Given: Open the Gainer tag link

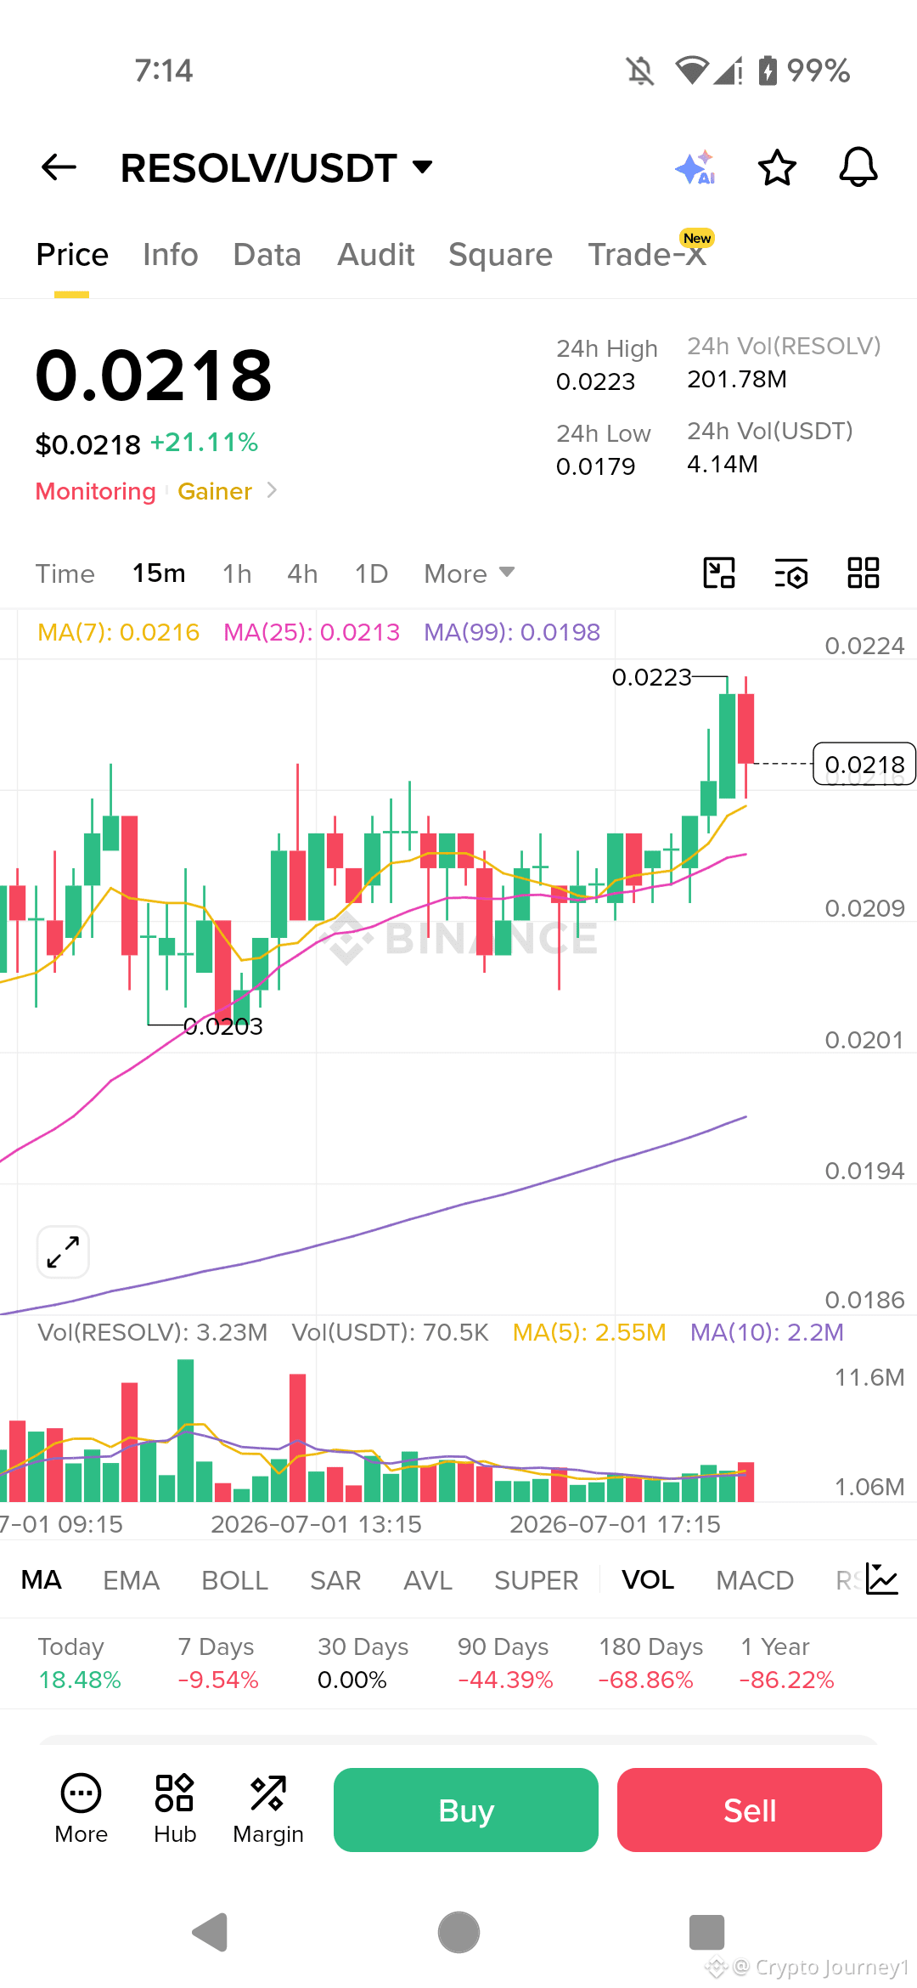Looking at the screenshot, I should (215, 491).
